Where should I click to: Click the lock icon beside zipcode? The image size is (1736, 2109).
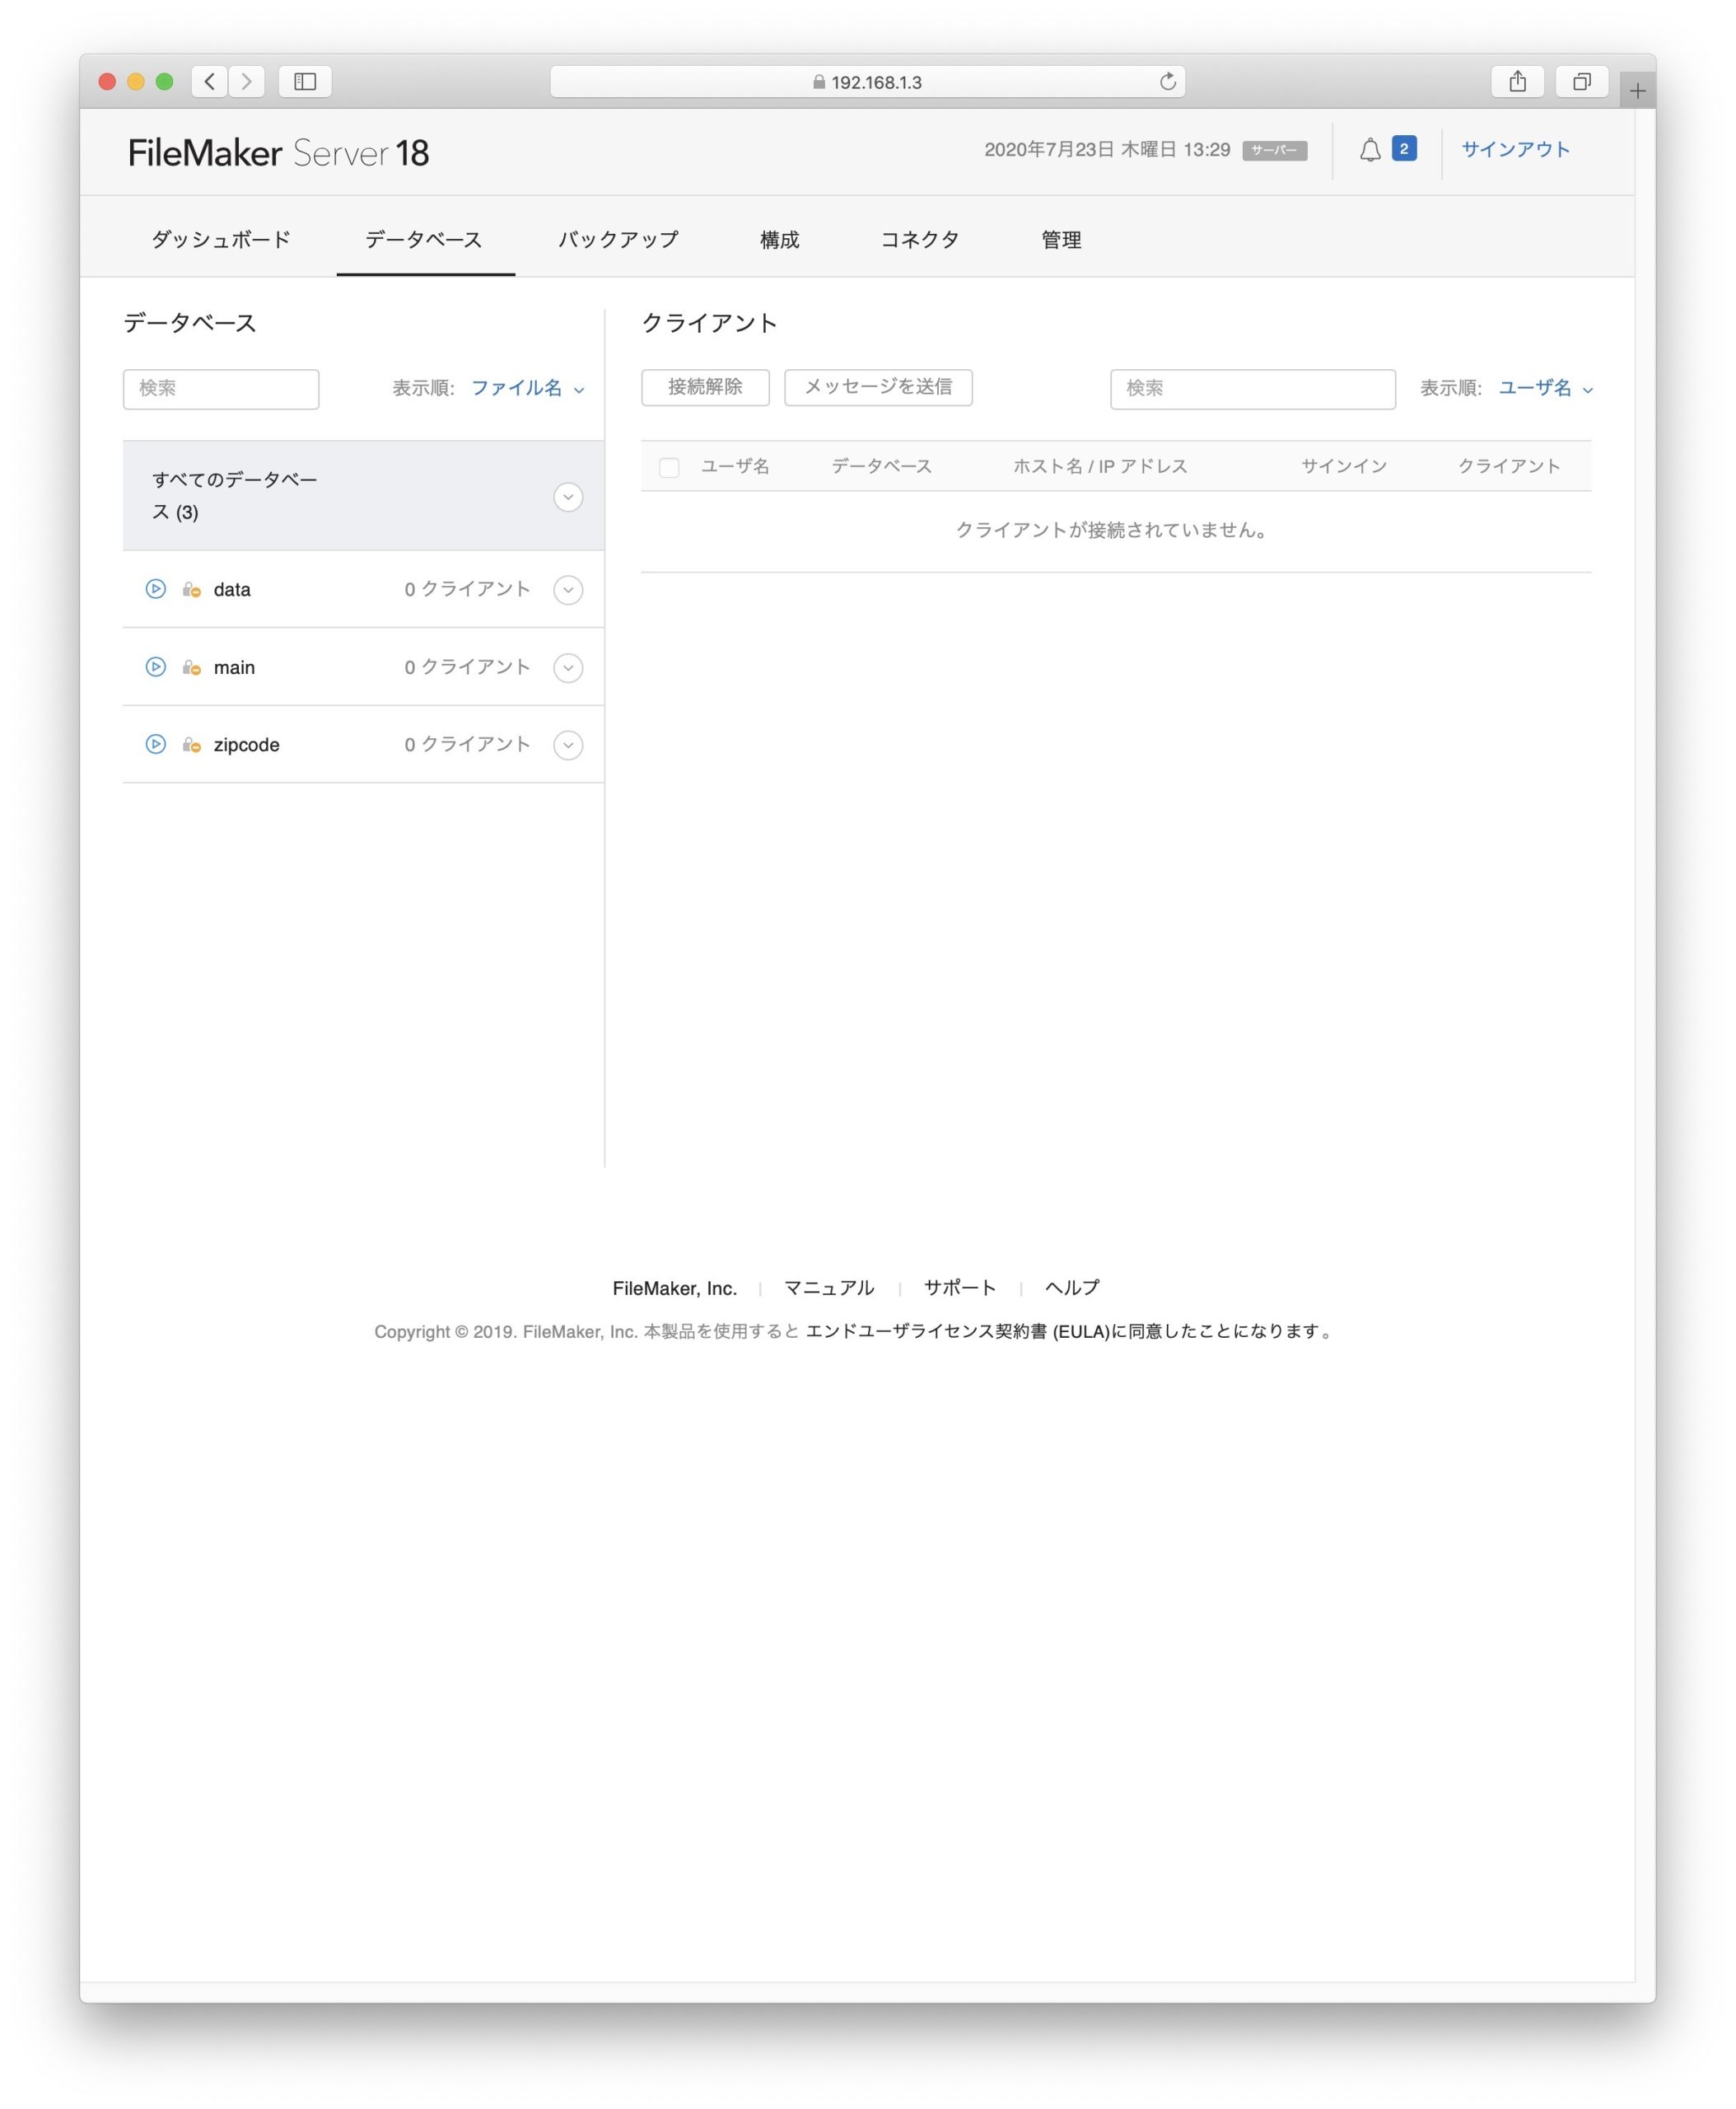click(x=191, y=745)
